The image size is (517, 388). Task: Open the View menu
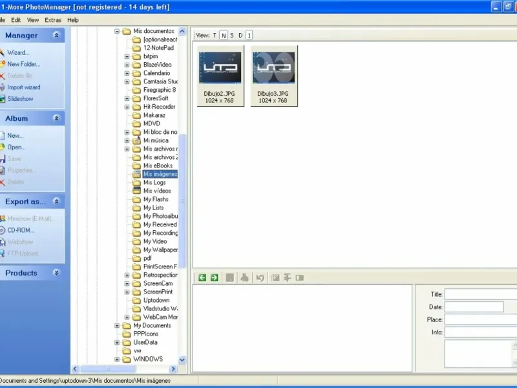coord(33,20)
